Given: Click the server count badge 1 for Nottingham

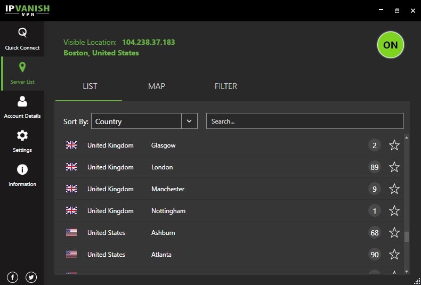Looking at the screenshot, I should 375,211.
